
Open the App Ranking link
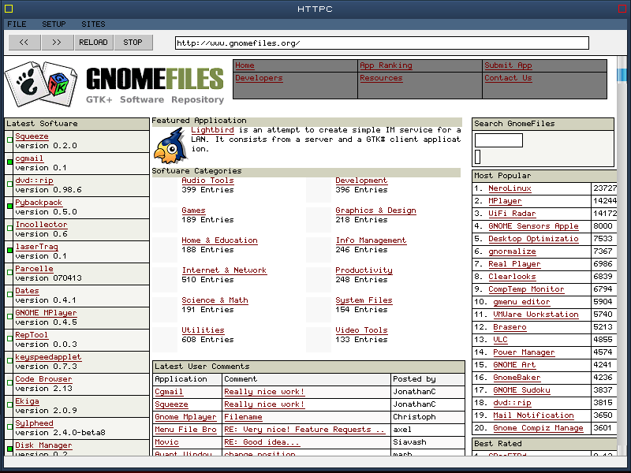[386, 65]
